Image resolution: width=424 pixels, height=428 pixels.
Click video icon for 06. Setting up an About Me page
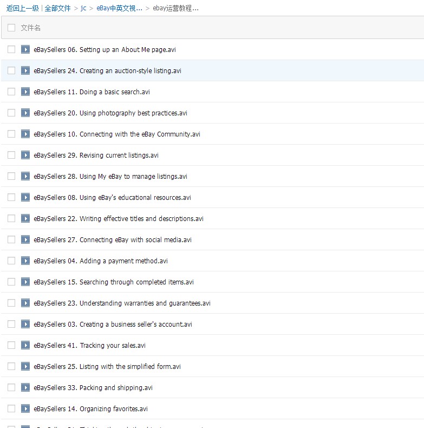25,49
